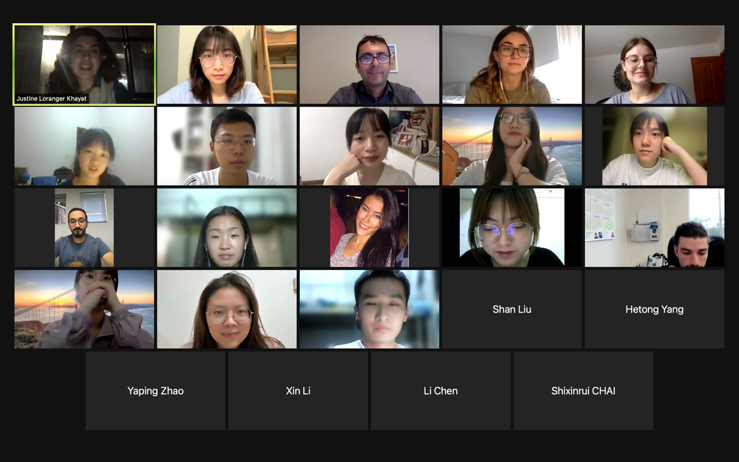
Task: Click the bearded man in True North shirt
Action: (84, 228)
